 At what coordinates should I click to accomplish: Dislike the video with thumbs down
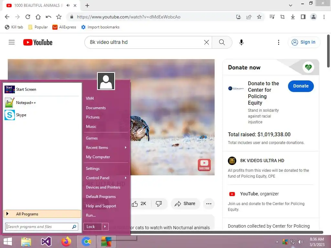159,204
